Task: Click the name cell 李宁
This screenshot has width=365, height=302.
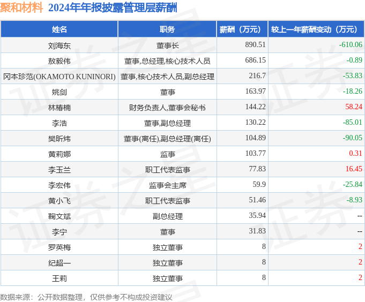Action: click(x=59, y=232)
